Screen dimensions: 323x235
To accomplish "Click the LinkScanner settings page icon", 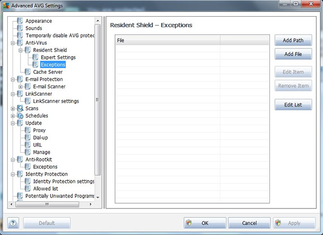I will (x=28, y=101).
